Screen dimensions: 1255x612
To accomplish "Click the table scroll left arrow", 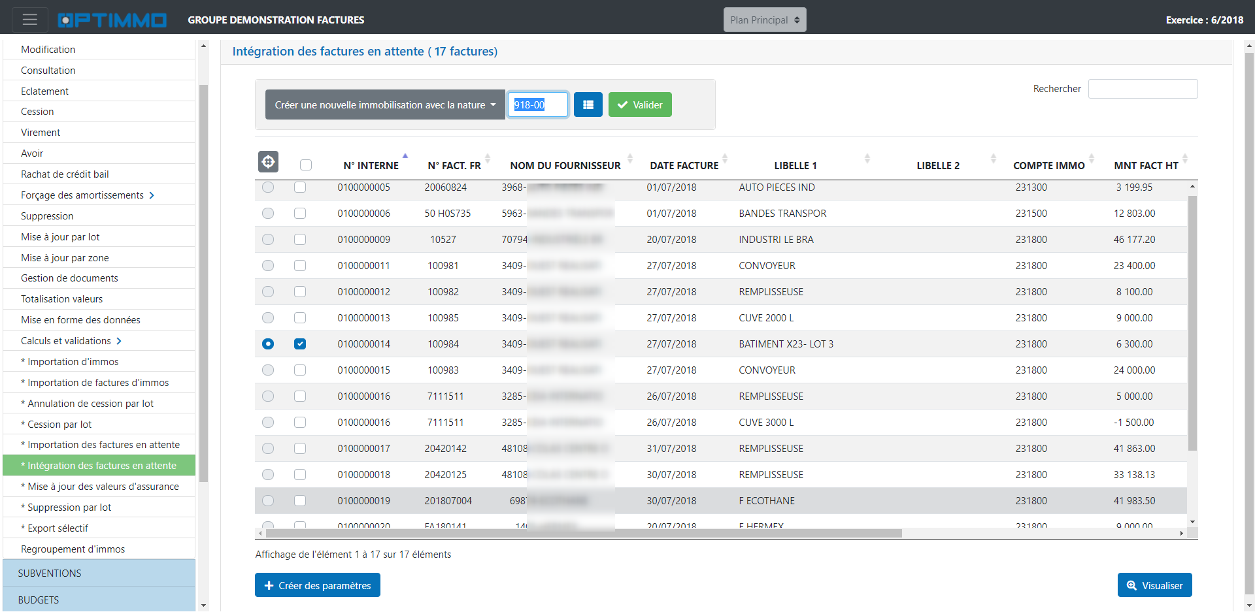I will coord(260,533).
